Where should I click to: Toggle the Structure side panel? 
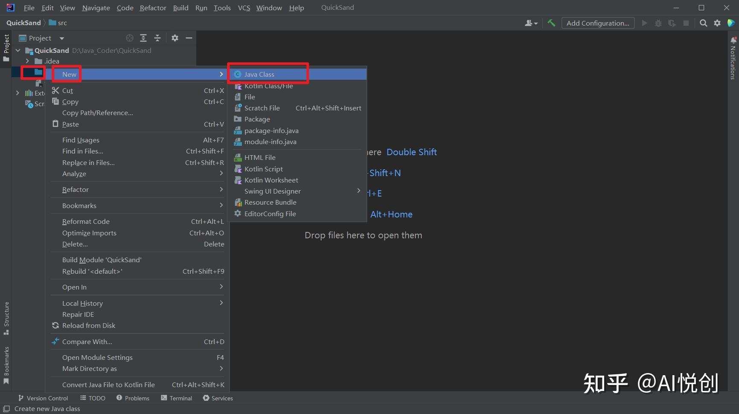coord(6,318)
